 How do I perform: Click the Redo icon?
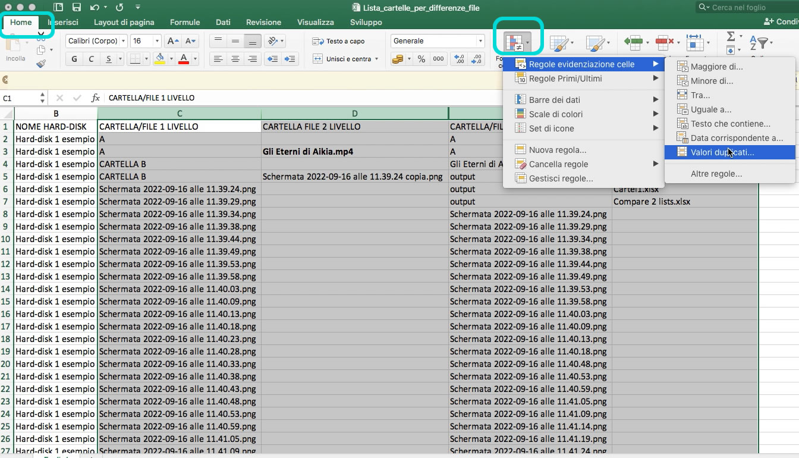point(119,8)
